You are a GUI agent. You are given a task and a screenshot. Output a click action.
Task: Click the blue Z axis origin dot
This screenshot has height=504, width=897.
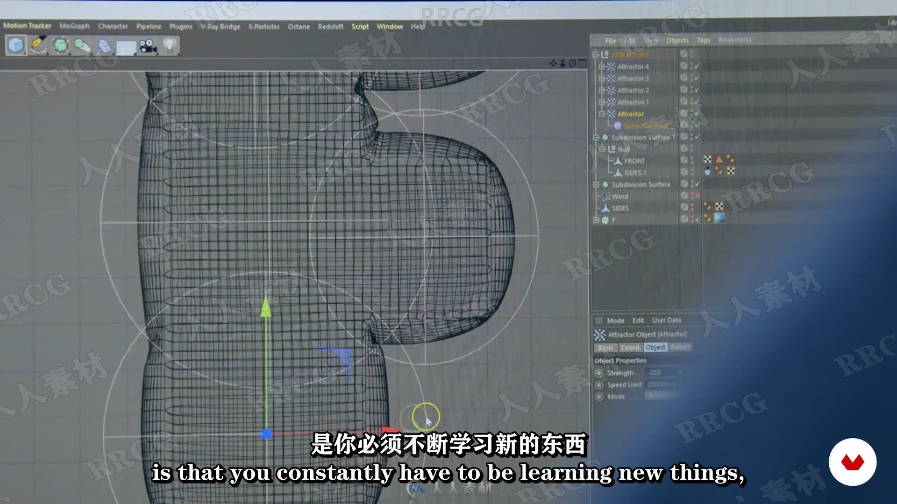click(266, 434)
